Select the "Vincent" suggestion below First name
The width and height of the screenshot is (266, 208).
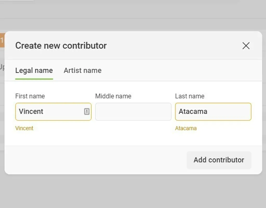tap(24, 128)
